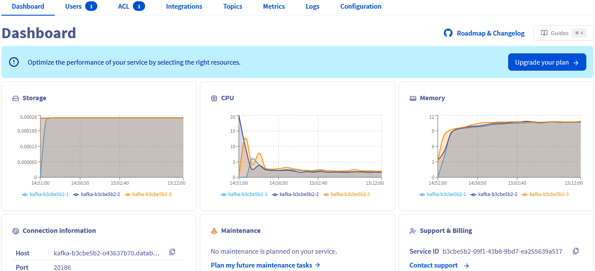Viewport: 595px width, 271px height.
Task: Copy the Service ID value
Action: pyautogui.click(x=576, y=251)
